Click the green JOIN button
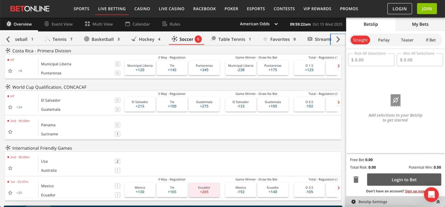Viewport: 445px width, 207px height. (427, 9)
